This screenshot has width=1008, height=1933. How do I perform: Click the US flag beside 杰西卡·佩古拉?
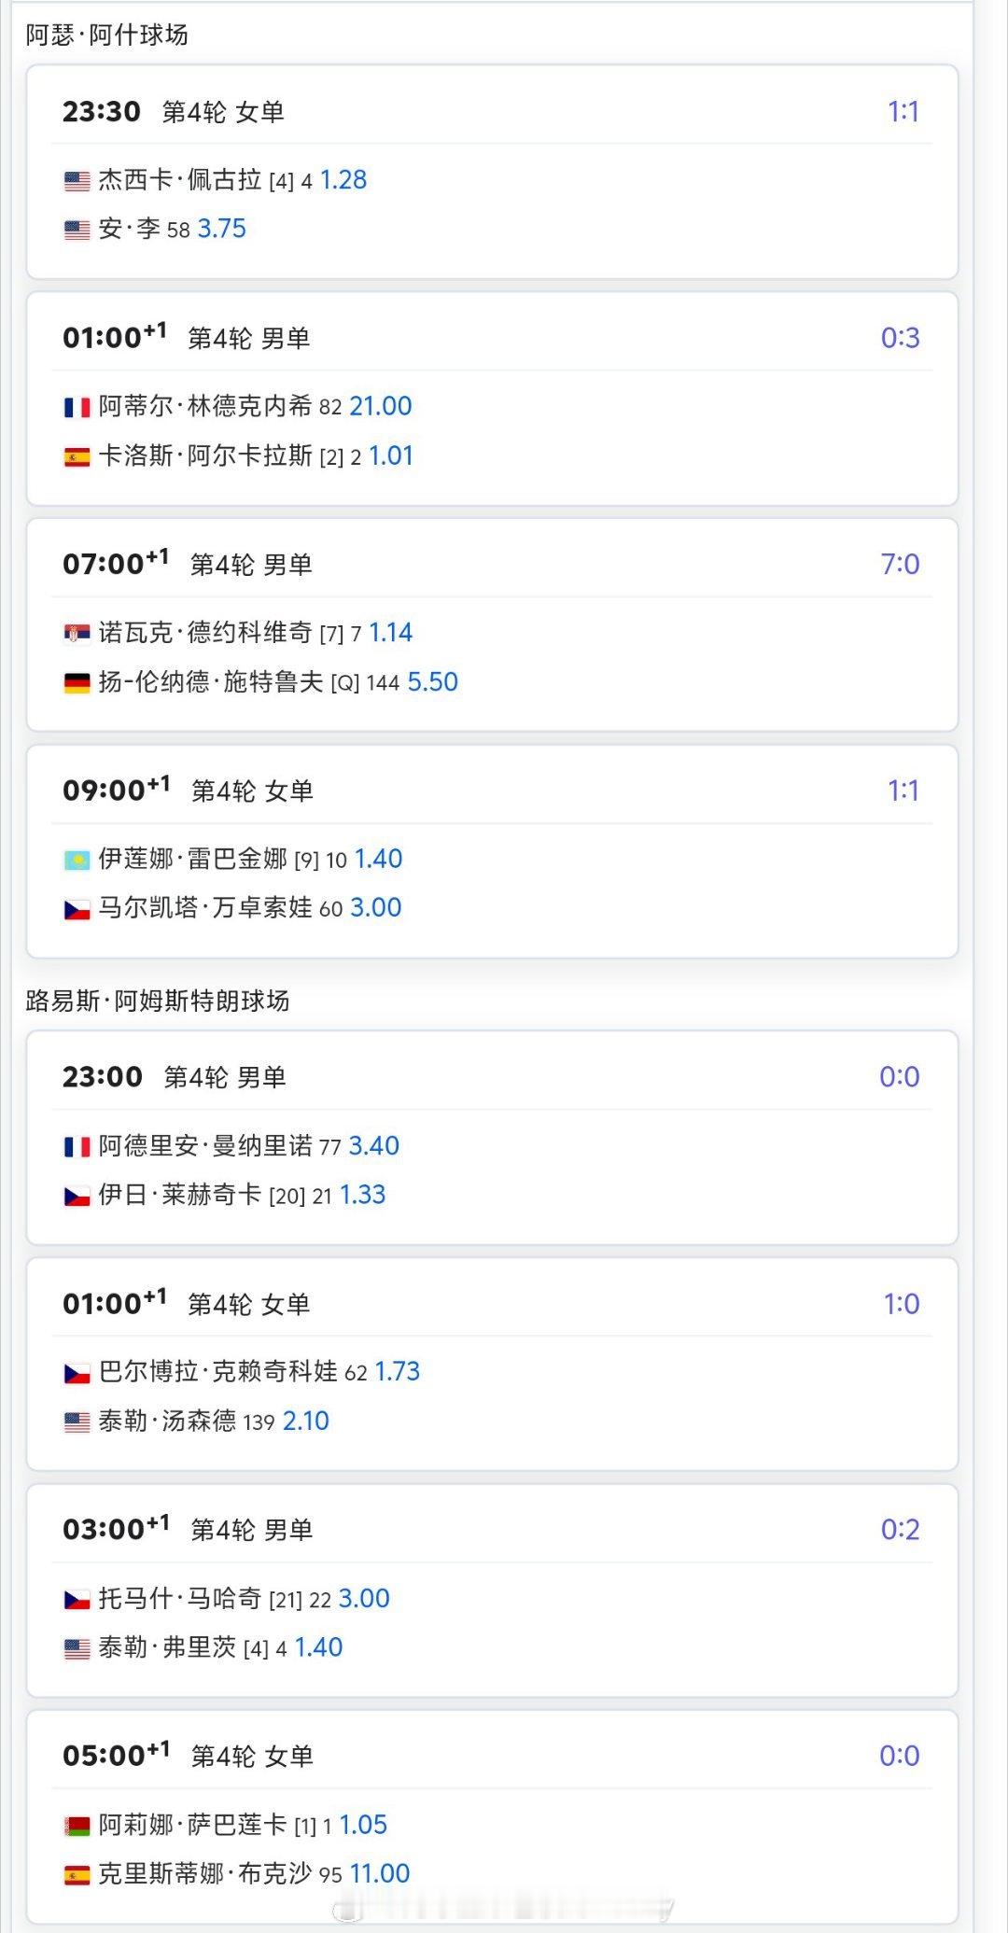pos(77,181)
